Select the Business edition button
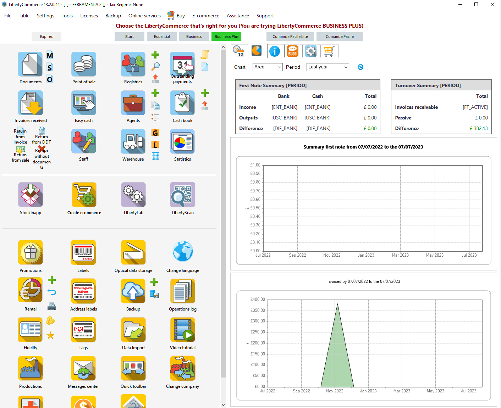 (194, 37)
